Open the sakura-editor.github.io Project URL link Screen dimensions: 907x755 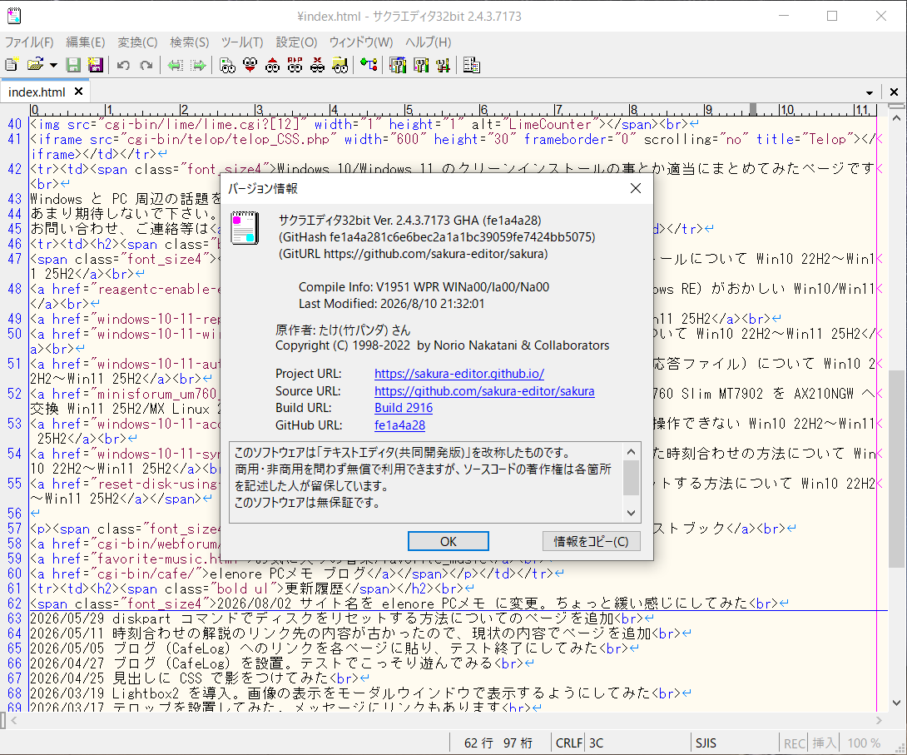tap(459, 374)
